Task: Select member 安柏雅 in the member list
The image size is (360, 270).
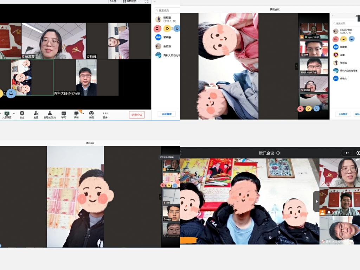Action: (x=167, y=46)
